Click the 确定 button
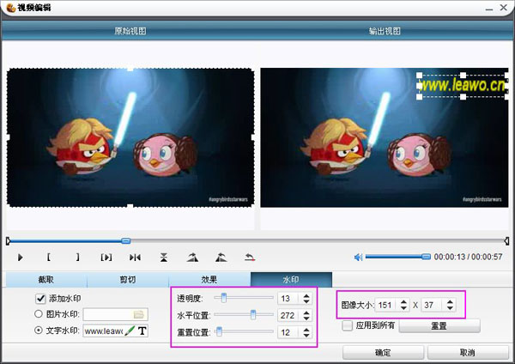The height and width of the screenshot is (364, 515). point(383,353)
